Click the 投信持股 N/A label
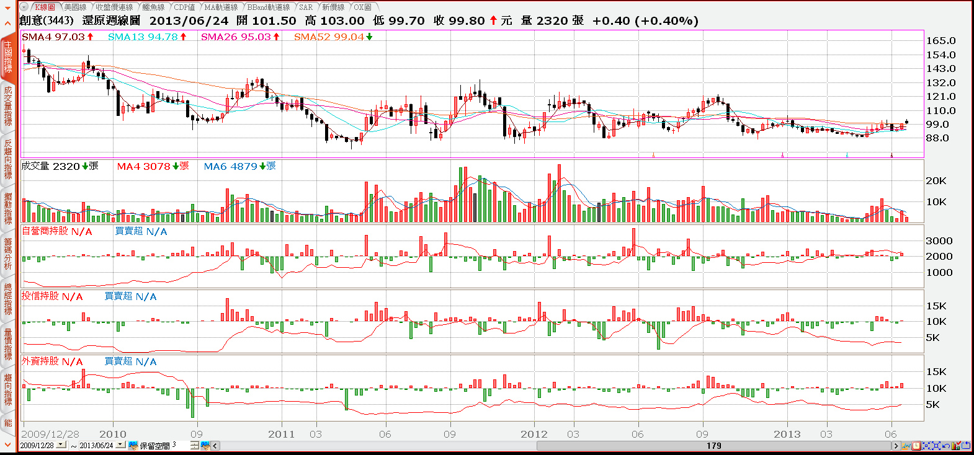The width and height of the screenshot is (974, 455). (52, 296)
